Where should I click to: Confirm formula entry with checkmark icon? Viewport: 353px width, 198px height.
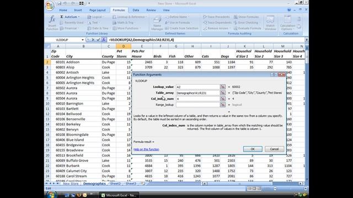[x=98, y=40]
